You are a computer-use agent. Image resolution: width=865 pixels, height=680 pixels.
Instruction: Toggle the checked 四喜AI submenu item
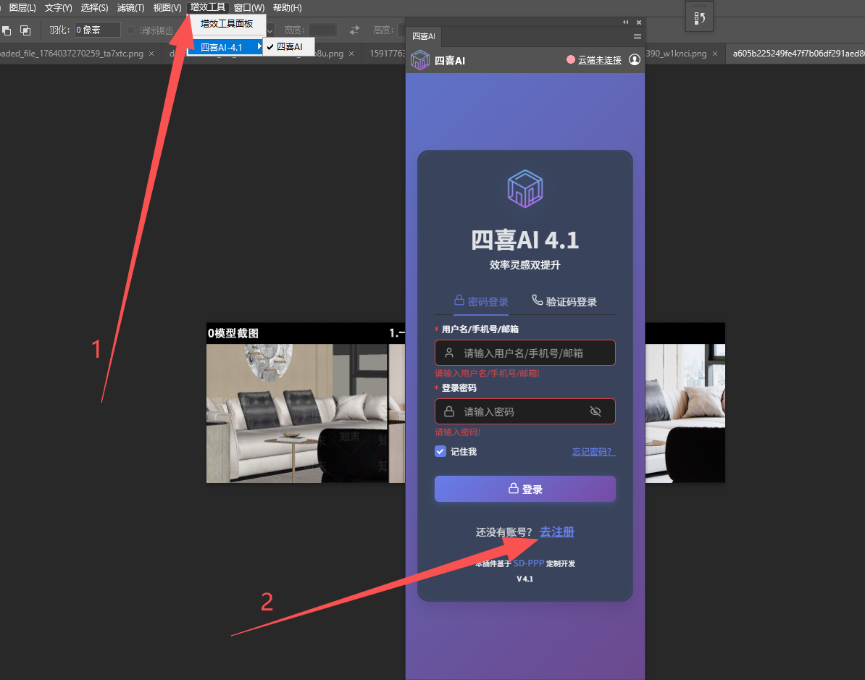[289, 47]
